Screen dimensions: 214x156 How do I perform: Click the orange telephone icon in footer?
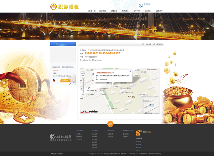point(139,133)
